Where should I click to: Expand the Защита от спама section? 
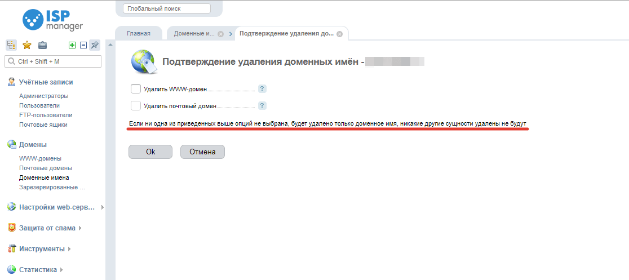[48, 228]
